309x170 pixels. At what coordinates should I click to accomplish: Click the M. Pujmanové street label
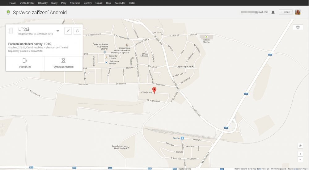coord(153,101)
